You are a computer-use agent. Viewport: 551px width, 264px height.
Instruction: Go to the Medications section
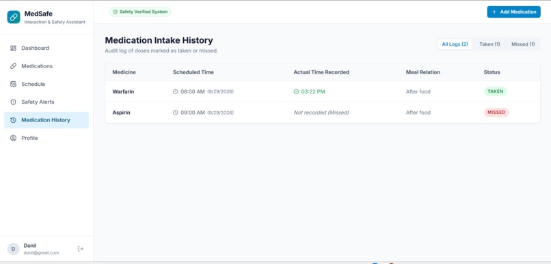pyautogui.click(x=46, y=66)
